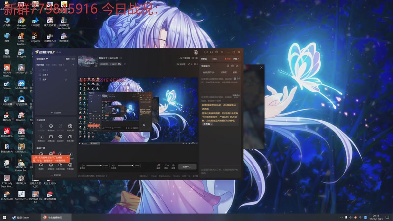Click the microphone 100% volume field
The width and height of the screenshot is (393, 221).
[x=106, y=166]
